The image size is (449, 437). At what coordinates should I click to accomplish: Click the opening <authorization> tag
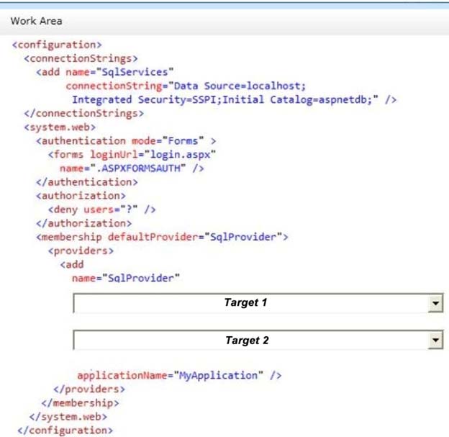81,196
